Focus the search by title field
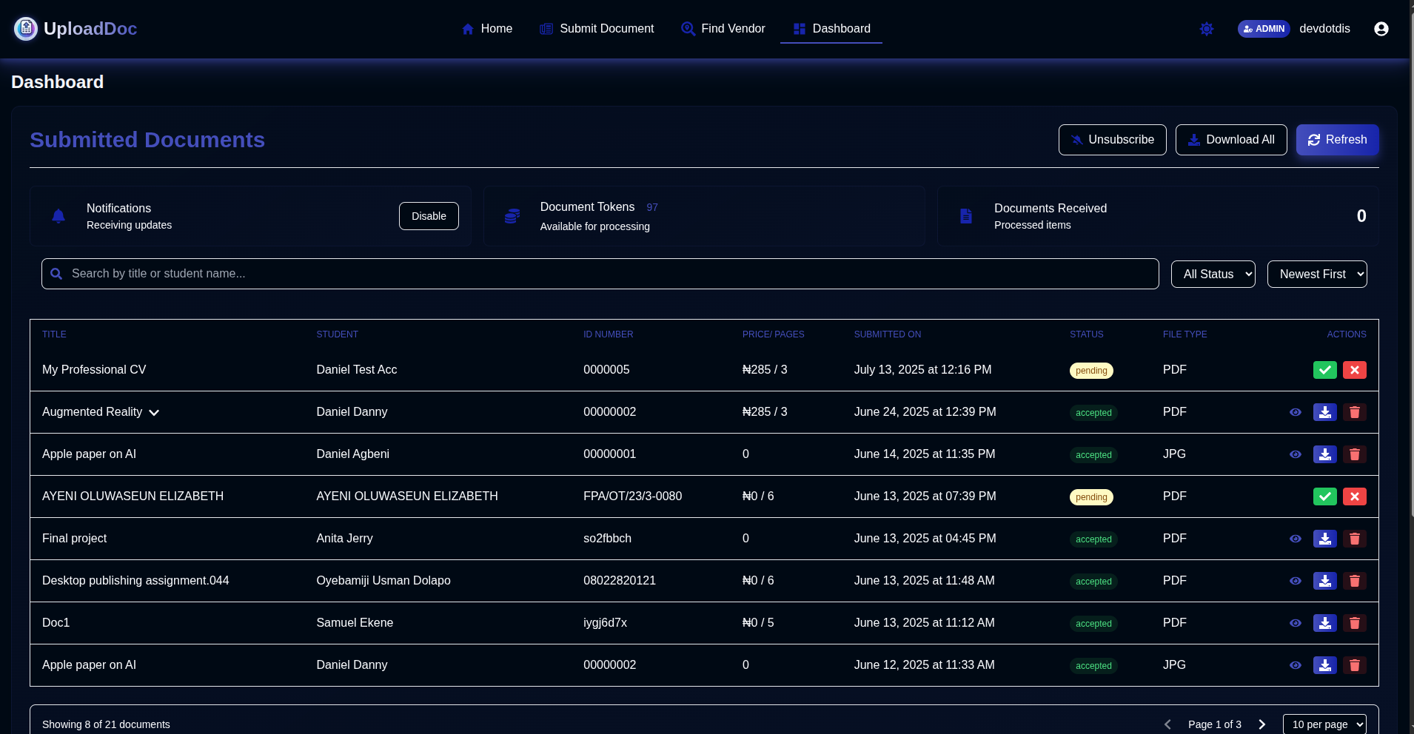The image size is (1414, 734). pyautogui.click(x=600, y=274)
